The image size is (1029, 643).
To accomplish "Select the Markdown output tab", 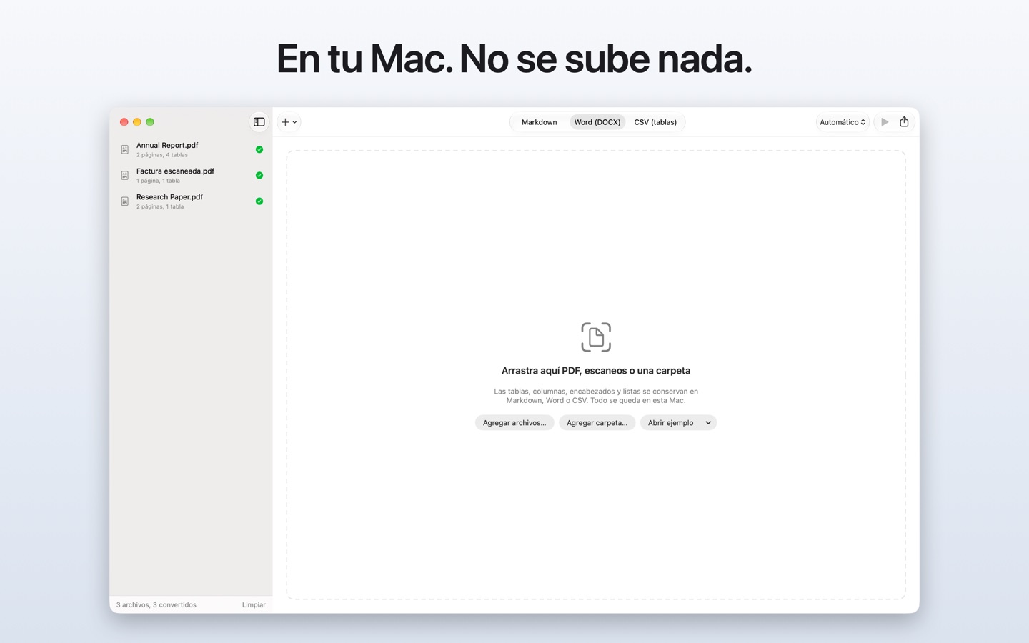I will (539, 122).
